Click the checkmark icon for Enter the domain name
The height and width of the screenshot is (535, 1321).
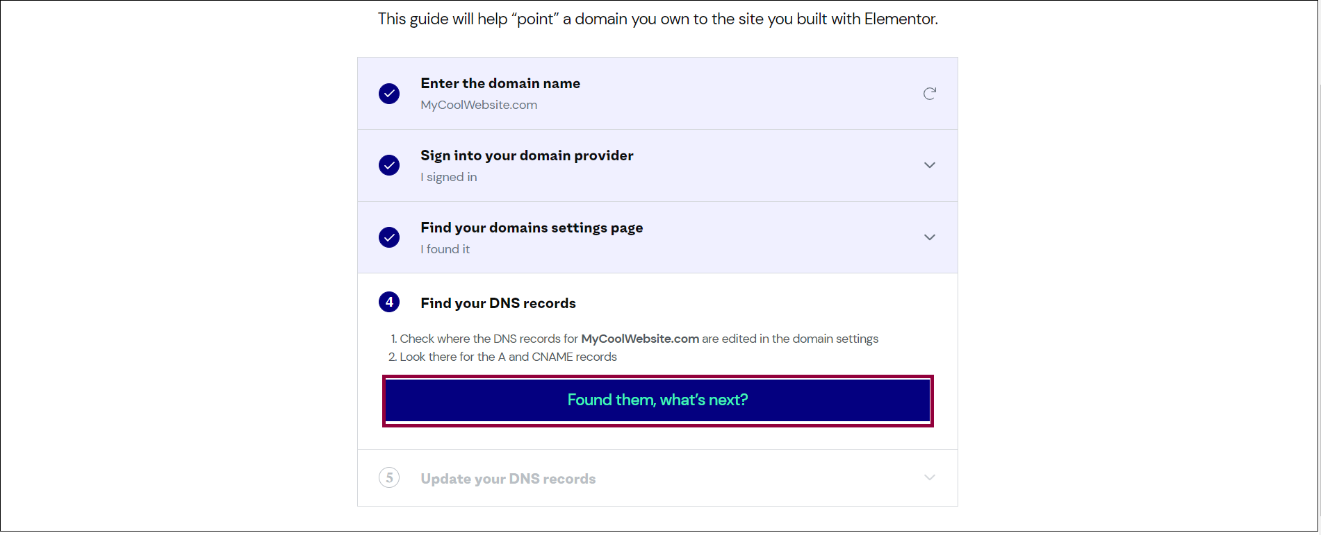[x=389, y=94]
